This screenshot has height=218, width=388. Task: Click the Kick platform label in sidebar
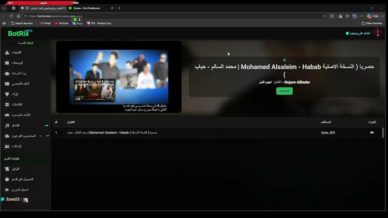click(x=30, y=43)
